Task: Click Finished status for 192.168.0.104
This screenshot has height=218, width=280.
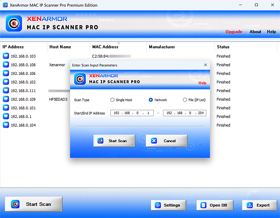Action: [223, 125]
